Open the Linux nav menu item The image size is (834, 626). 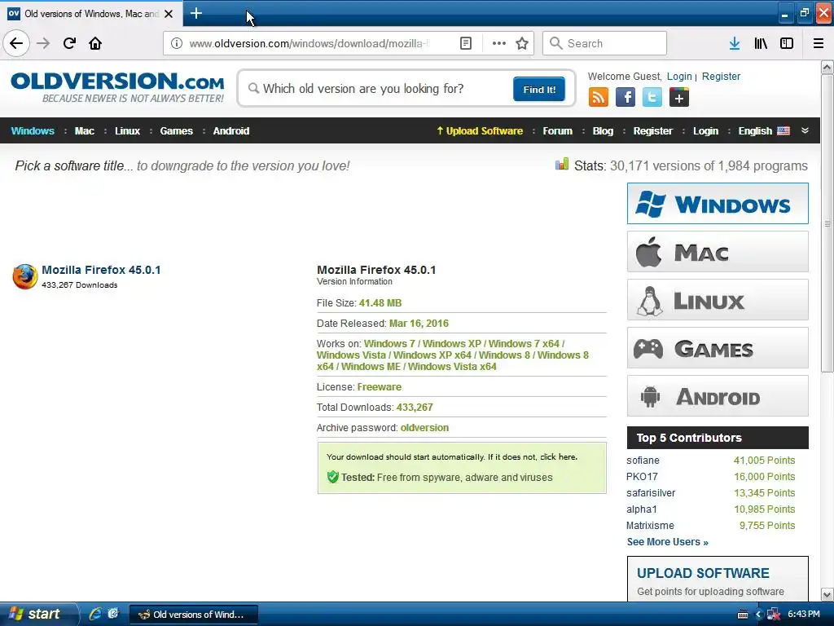[x=127, y=131]
